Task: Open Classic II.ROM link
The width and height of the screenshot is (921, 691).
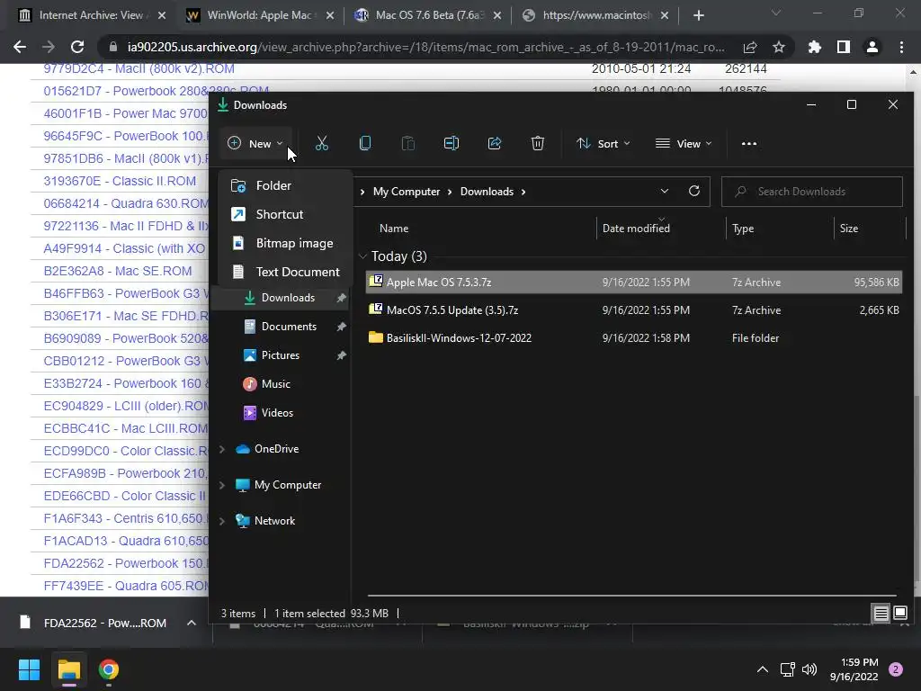Action: coord(120,181)
